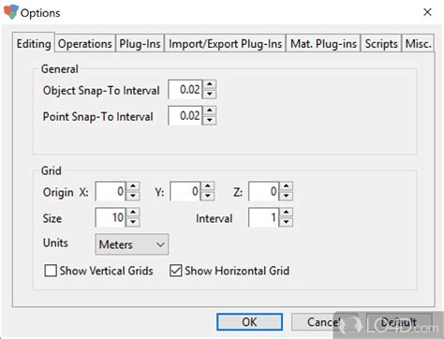Decrement grid Origin X value
The image size is (444, 339).
pos(133,196)
